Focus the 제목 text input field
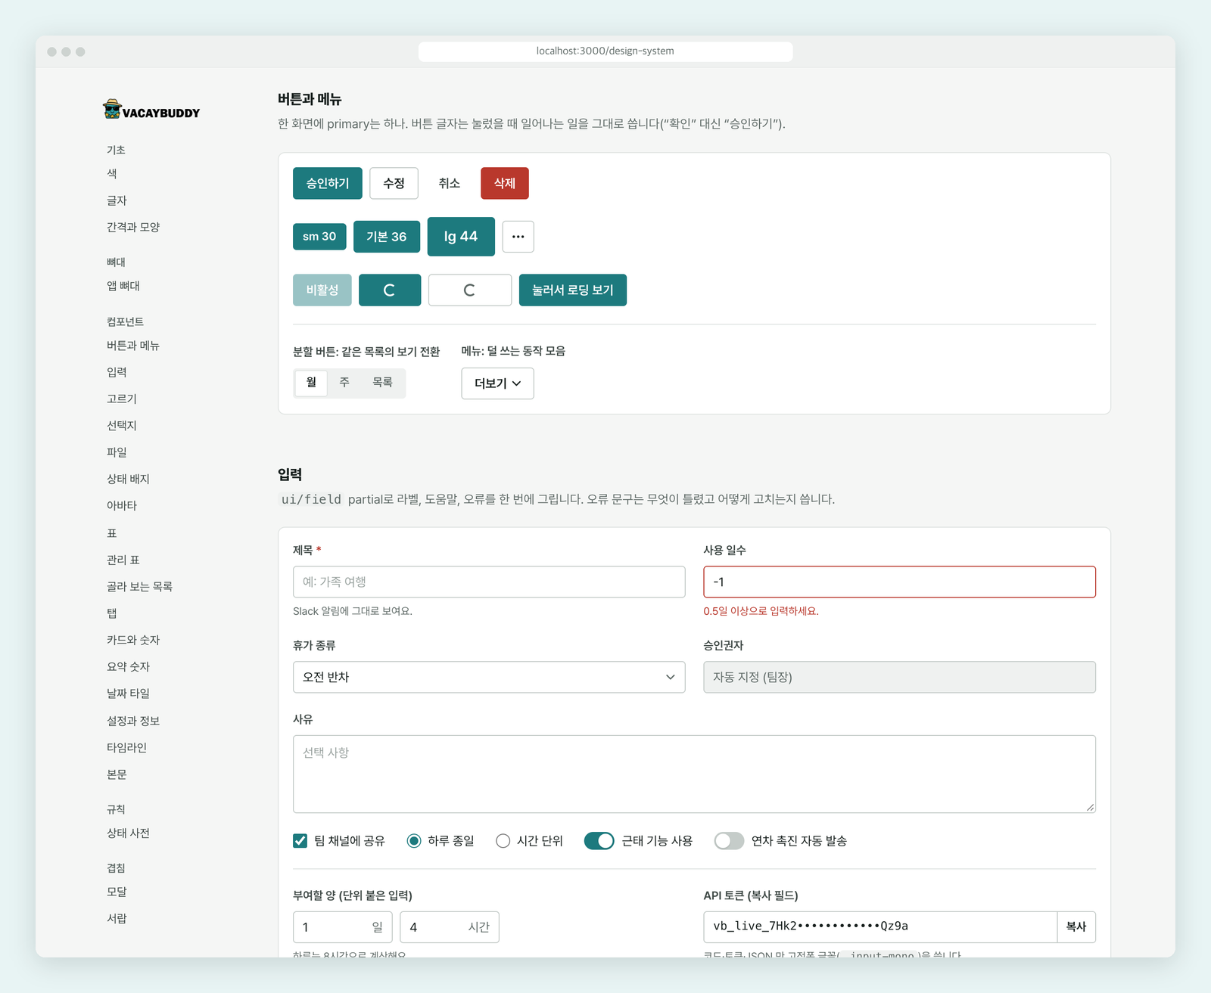 pos(489,582)
